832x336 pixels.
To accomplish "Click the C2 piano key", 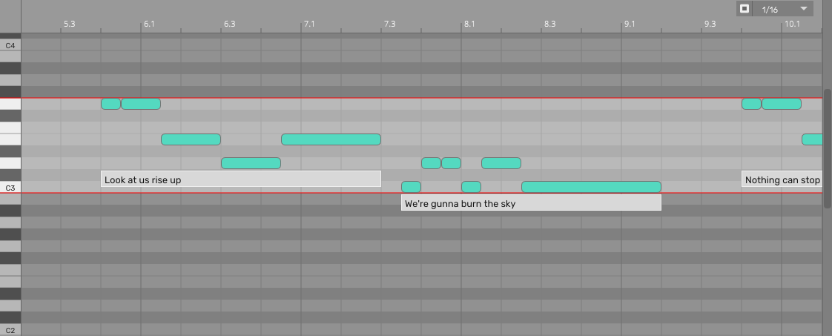I will coord(10,330).
